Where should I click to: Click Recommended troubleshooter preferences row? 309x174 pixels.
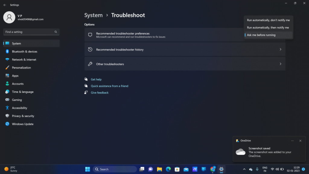pyautogui.click(x=185, y=35)
